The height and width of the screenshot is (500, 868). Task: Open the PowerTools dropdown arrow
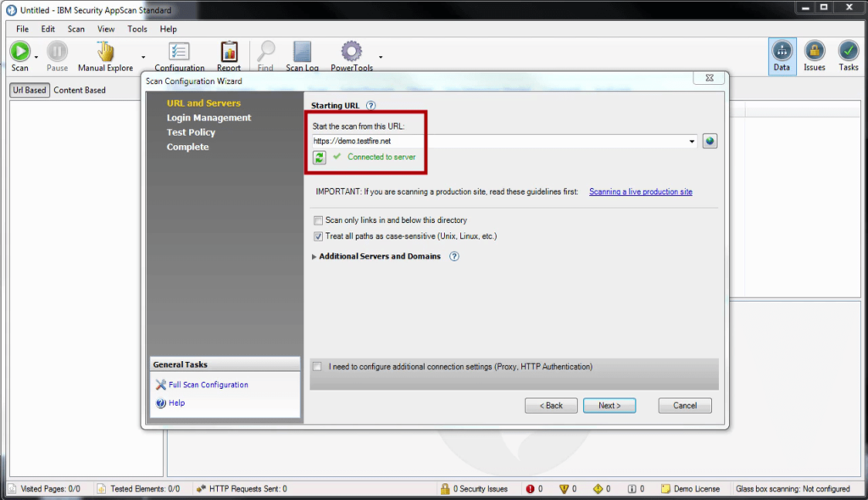(x=381, y=58)
